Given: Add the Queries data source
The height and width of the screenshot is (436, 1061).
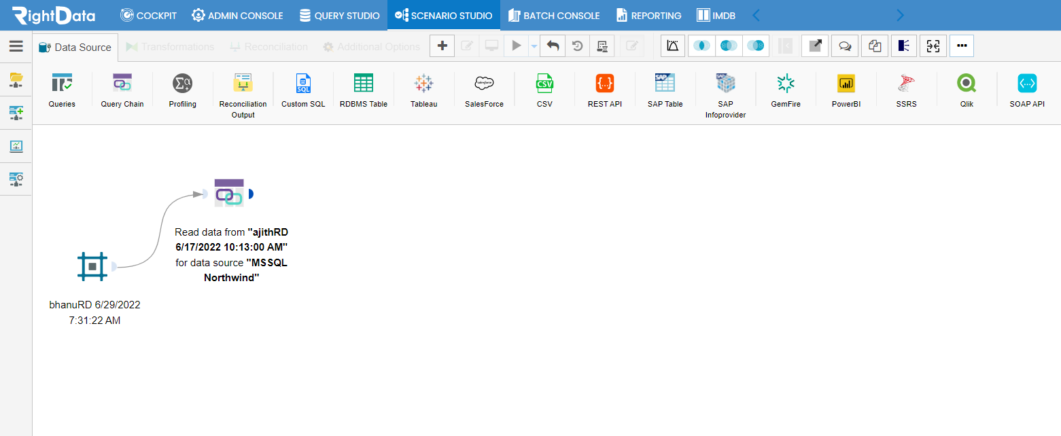Looking at the screenshot, I should (62, 90).
